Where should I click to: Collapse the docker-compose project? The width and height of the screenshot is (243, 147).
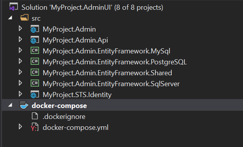(x=10, y=105)
